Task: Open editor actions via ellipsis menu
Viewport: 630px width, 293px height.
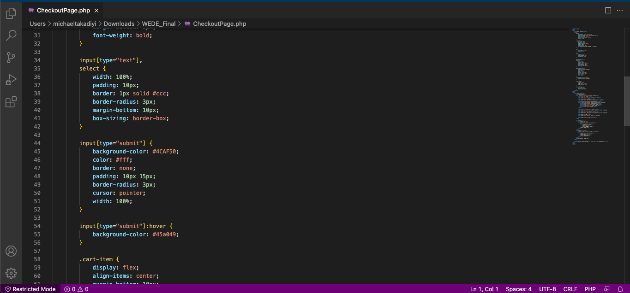Action: pyautogui.click(x=620, y=10)
